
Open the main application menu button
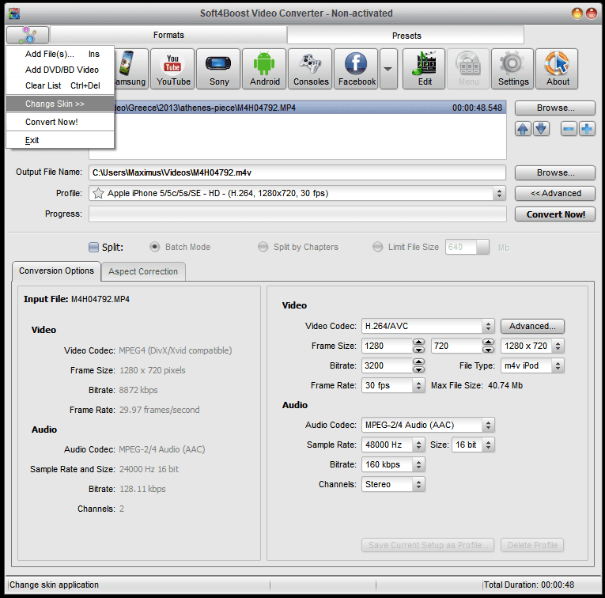point(28,35)
